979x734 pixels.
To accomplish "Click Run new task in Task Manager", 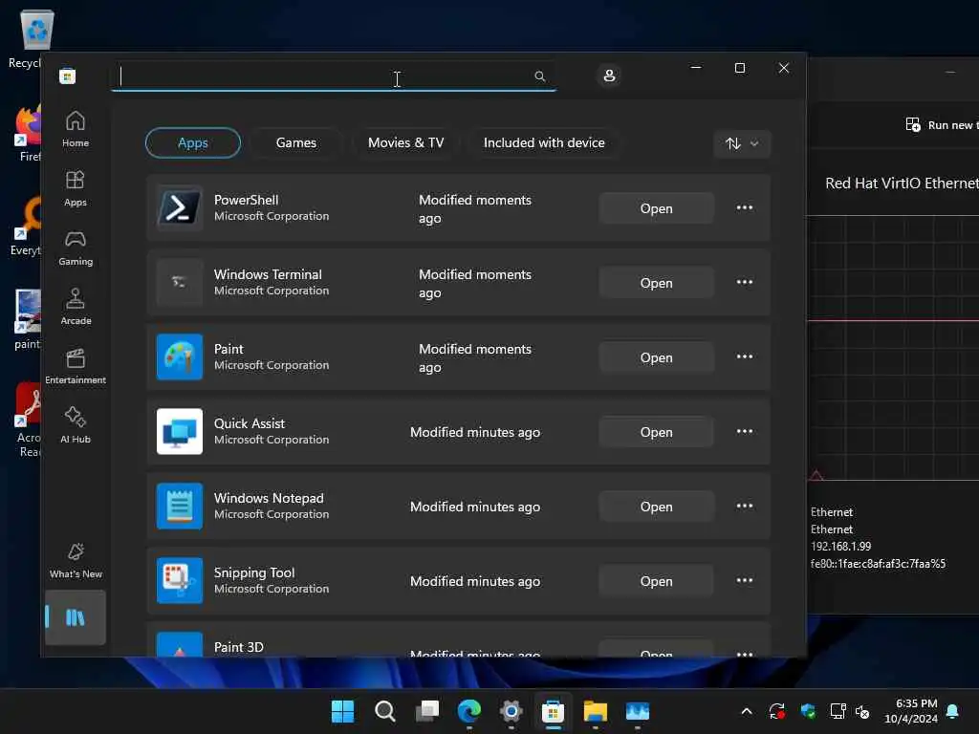I will [x=942, y=125].
